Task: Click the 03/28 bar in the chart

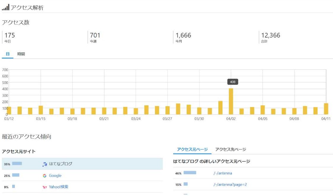Action: pyautogui.click(x=178, y=109)
